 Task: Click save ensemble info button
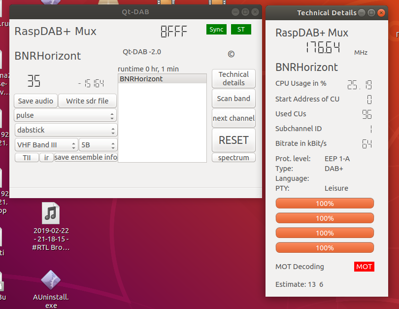[86, 157]
